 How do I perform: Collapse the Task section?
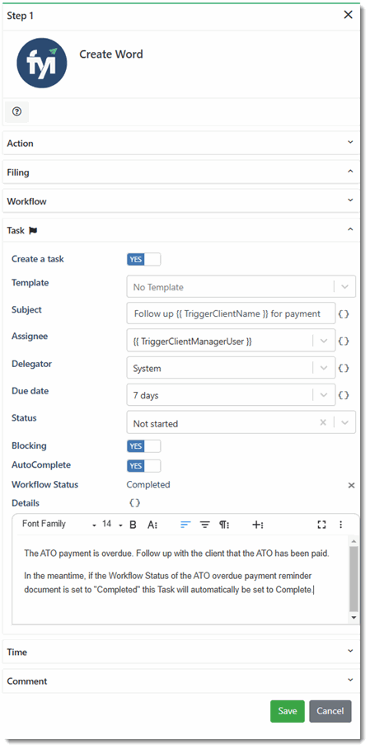coord(181,231)
